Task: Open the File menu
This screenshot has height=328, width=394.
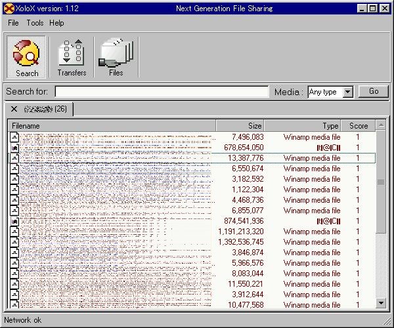Action: pyautogui.click(x=13, y=23)
